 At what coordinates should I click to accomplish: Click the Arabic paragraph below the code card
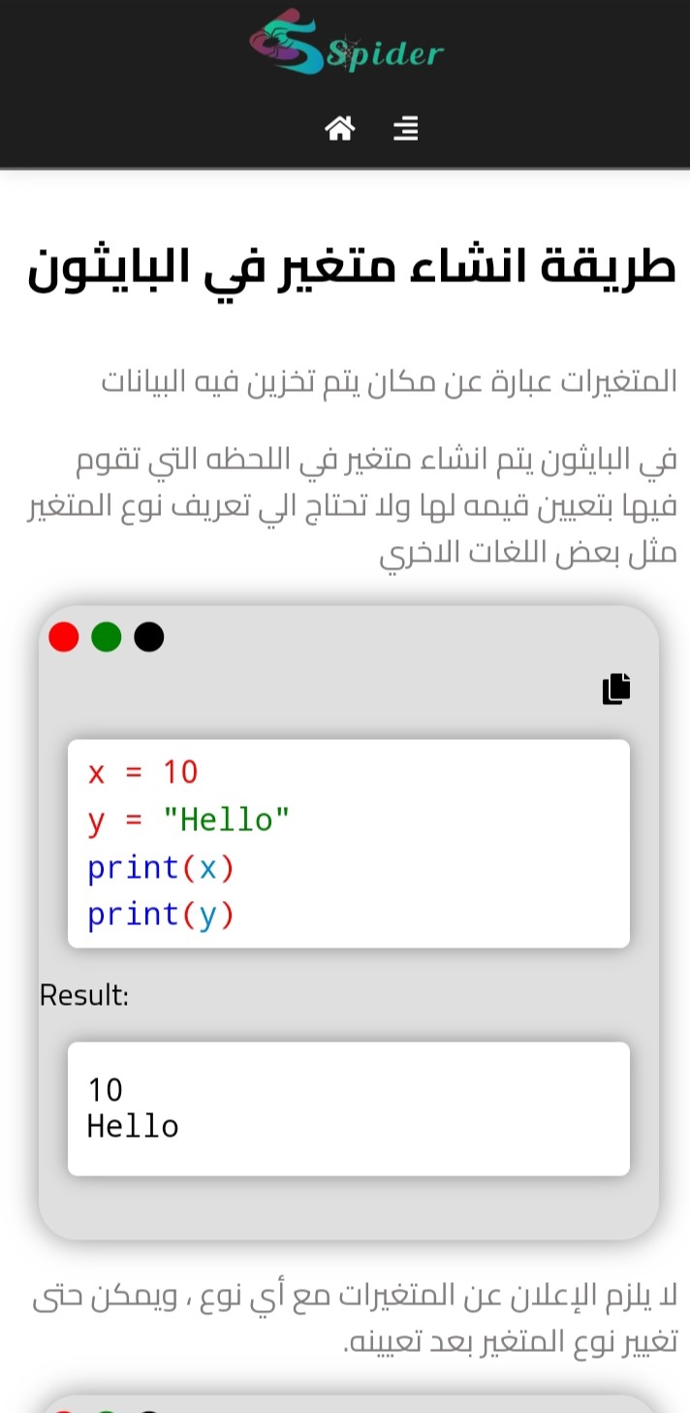click(356, 1319)
